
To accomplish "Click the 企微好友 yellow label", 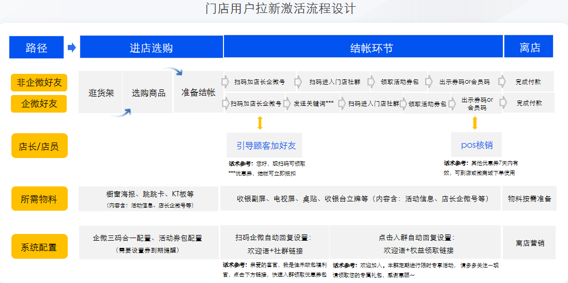I will tap(39, 104).
